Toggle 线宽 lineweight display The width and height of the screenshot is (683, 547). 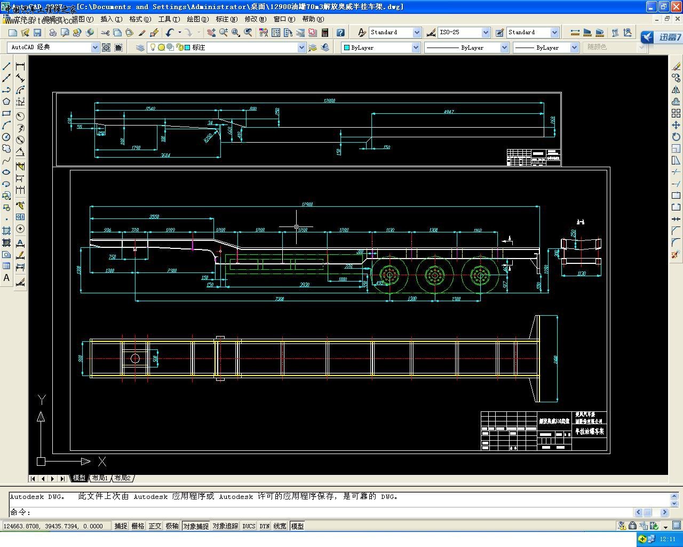tap(280, 526)
